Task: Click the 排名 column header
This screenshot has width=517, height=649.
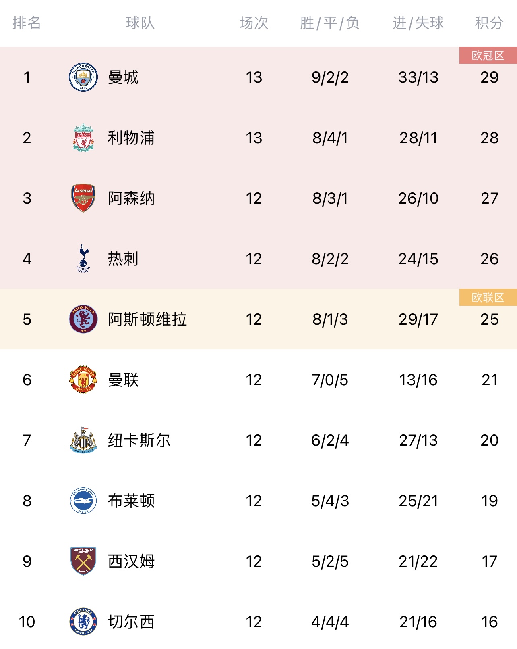Action: 27,23
